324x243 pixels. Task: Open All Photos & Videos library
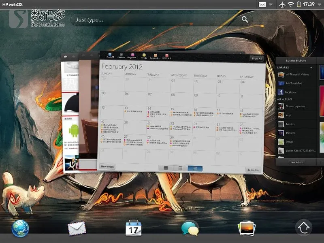coord(296,75)
